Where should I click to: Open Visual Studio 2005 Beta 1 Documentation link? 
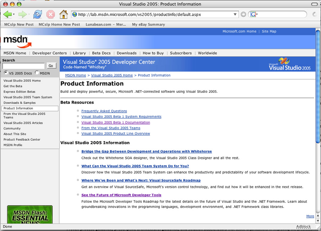click(x=116, y=122)
